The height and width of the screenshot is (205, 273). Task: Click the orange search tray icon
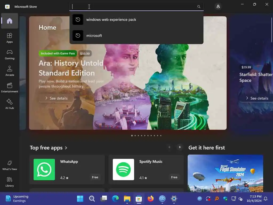point(217,199)
